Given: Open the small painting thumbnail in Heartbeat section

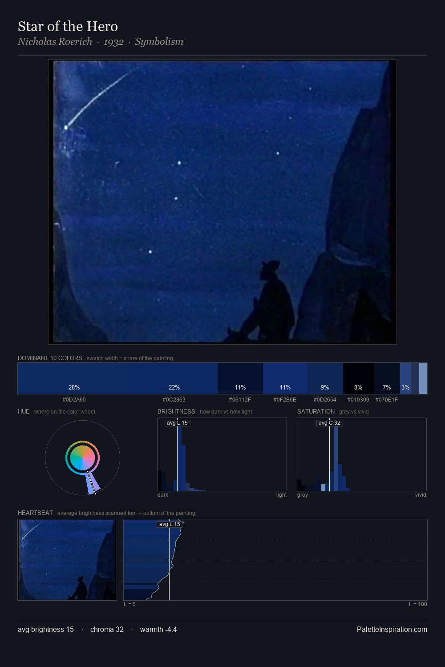Looking at the screenshot, I should point(67,560).
